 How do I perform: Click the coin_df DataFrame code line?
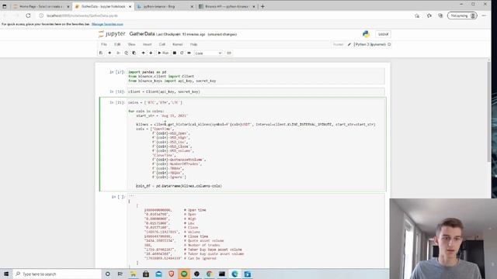click(x=179, y=186)
